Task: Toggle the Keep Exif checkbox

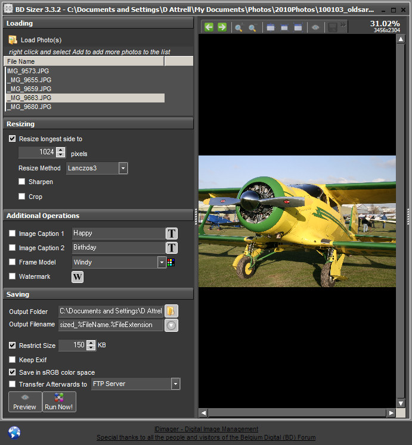Action: click(x=13, y=360)
